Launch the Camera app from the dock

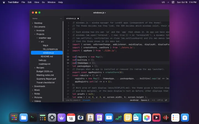80,118
